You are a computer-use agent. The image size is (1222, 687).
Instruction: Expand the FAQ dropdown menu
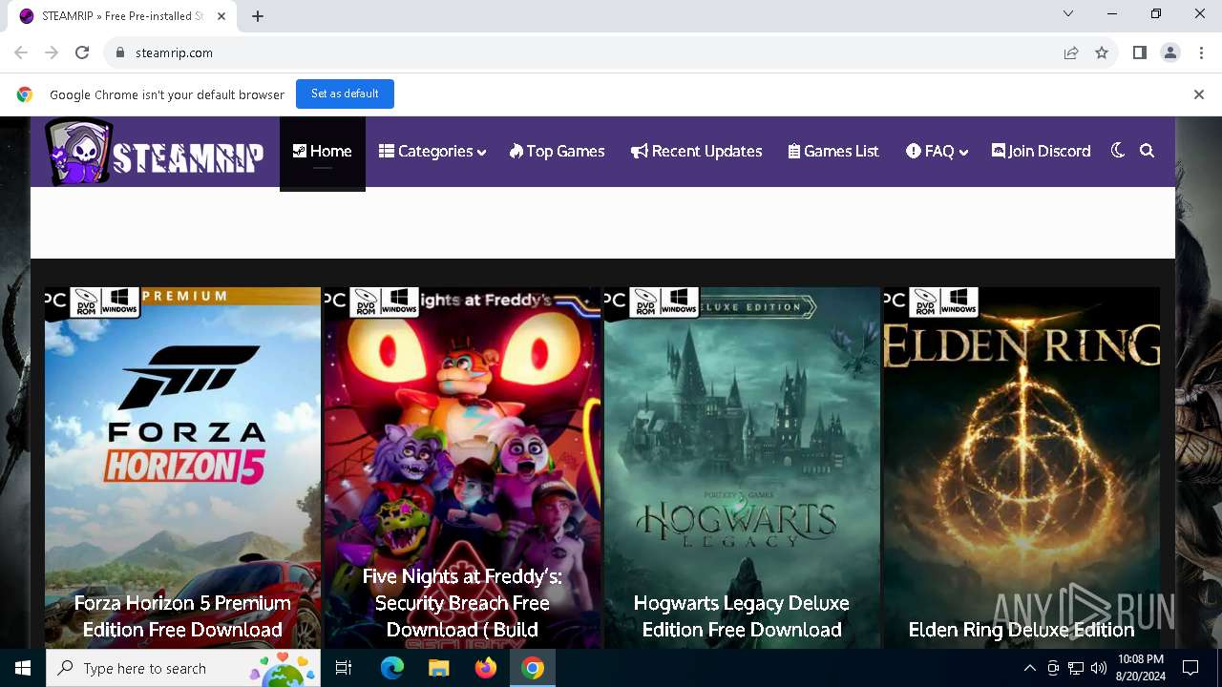click(x=937, y=151)
